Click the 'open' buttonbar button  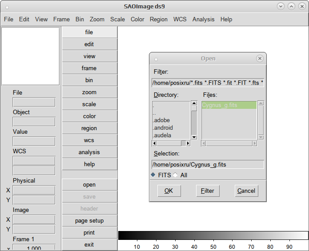pos(90,185)
